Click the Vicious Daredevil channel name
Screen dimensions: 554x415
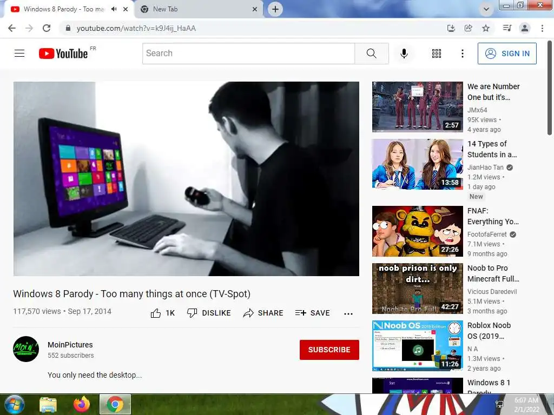coord(492,291)
